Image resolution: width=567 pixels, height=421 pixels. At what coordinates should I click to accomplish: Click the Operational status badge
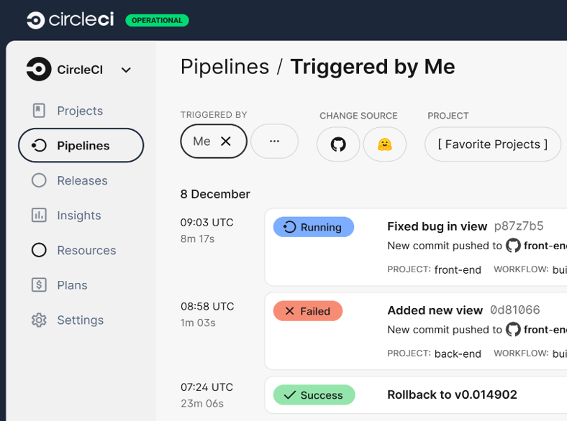click(x=157, y=20)
